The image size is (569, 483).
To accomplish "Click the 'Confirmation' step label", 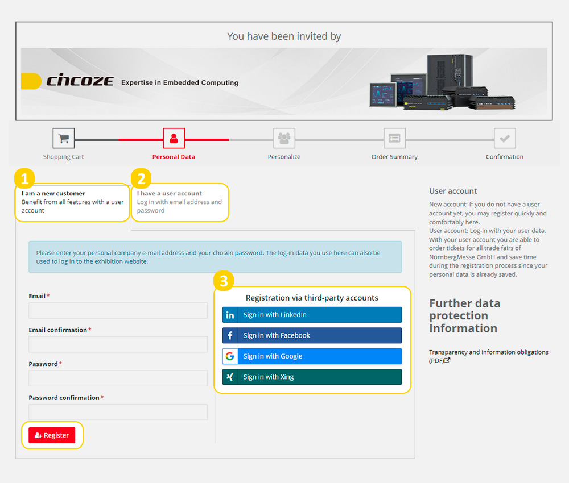I will [505, 157].
